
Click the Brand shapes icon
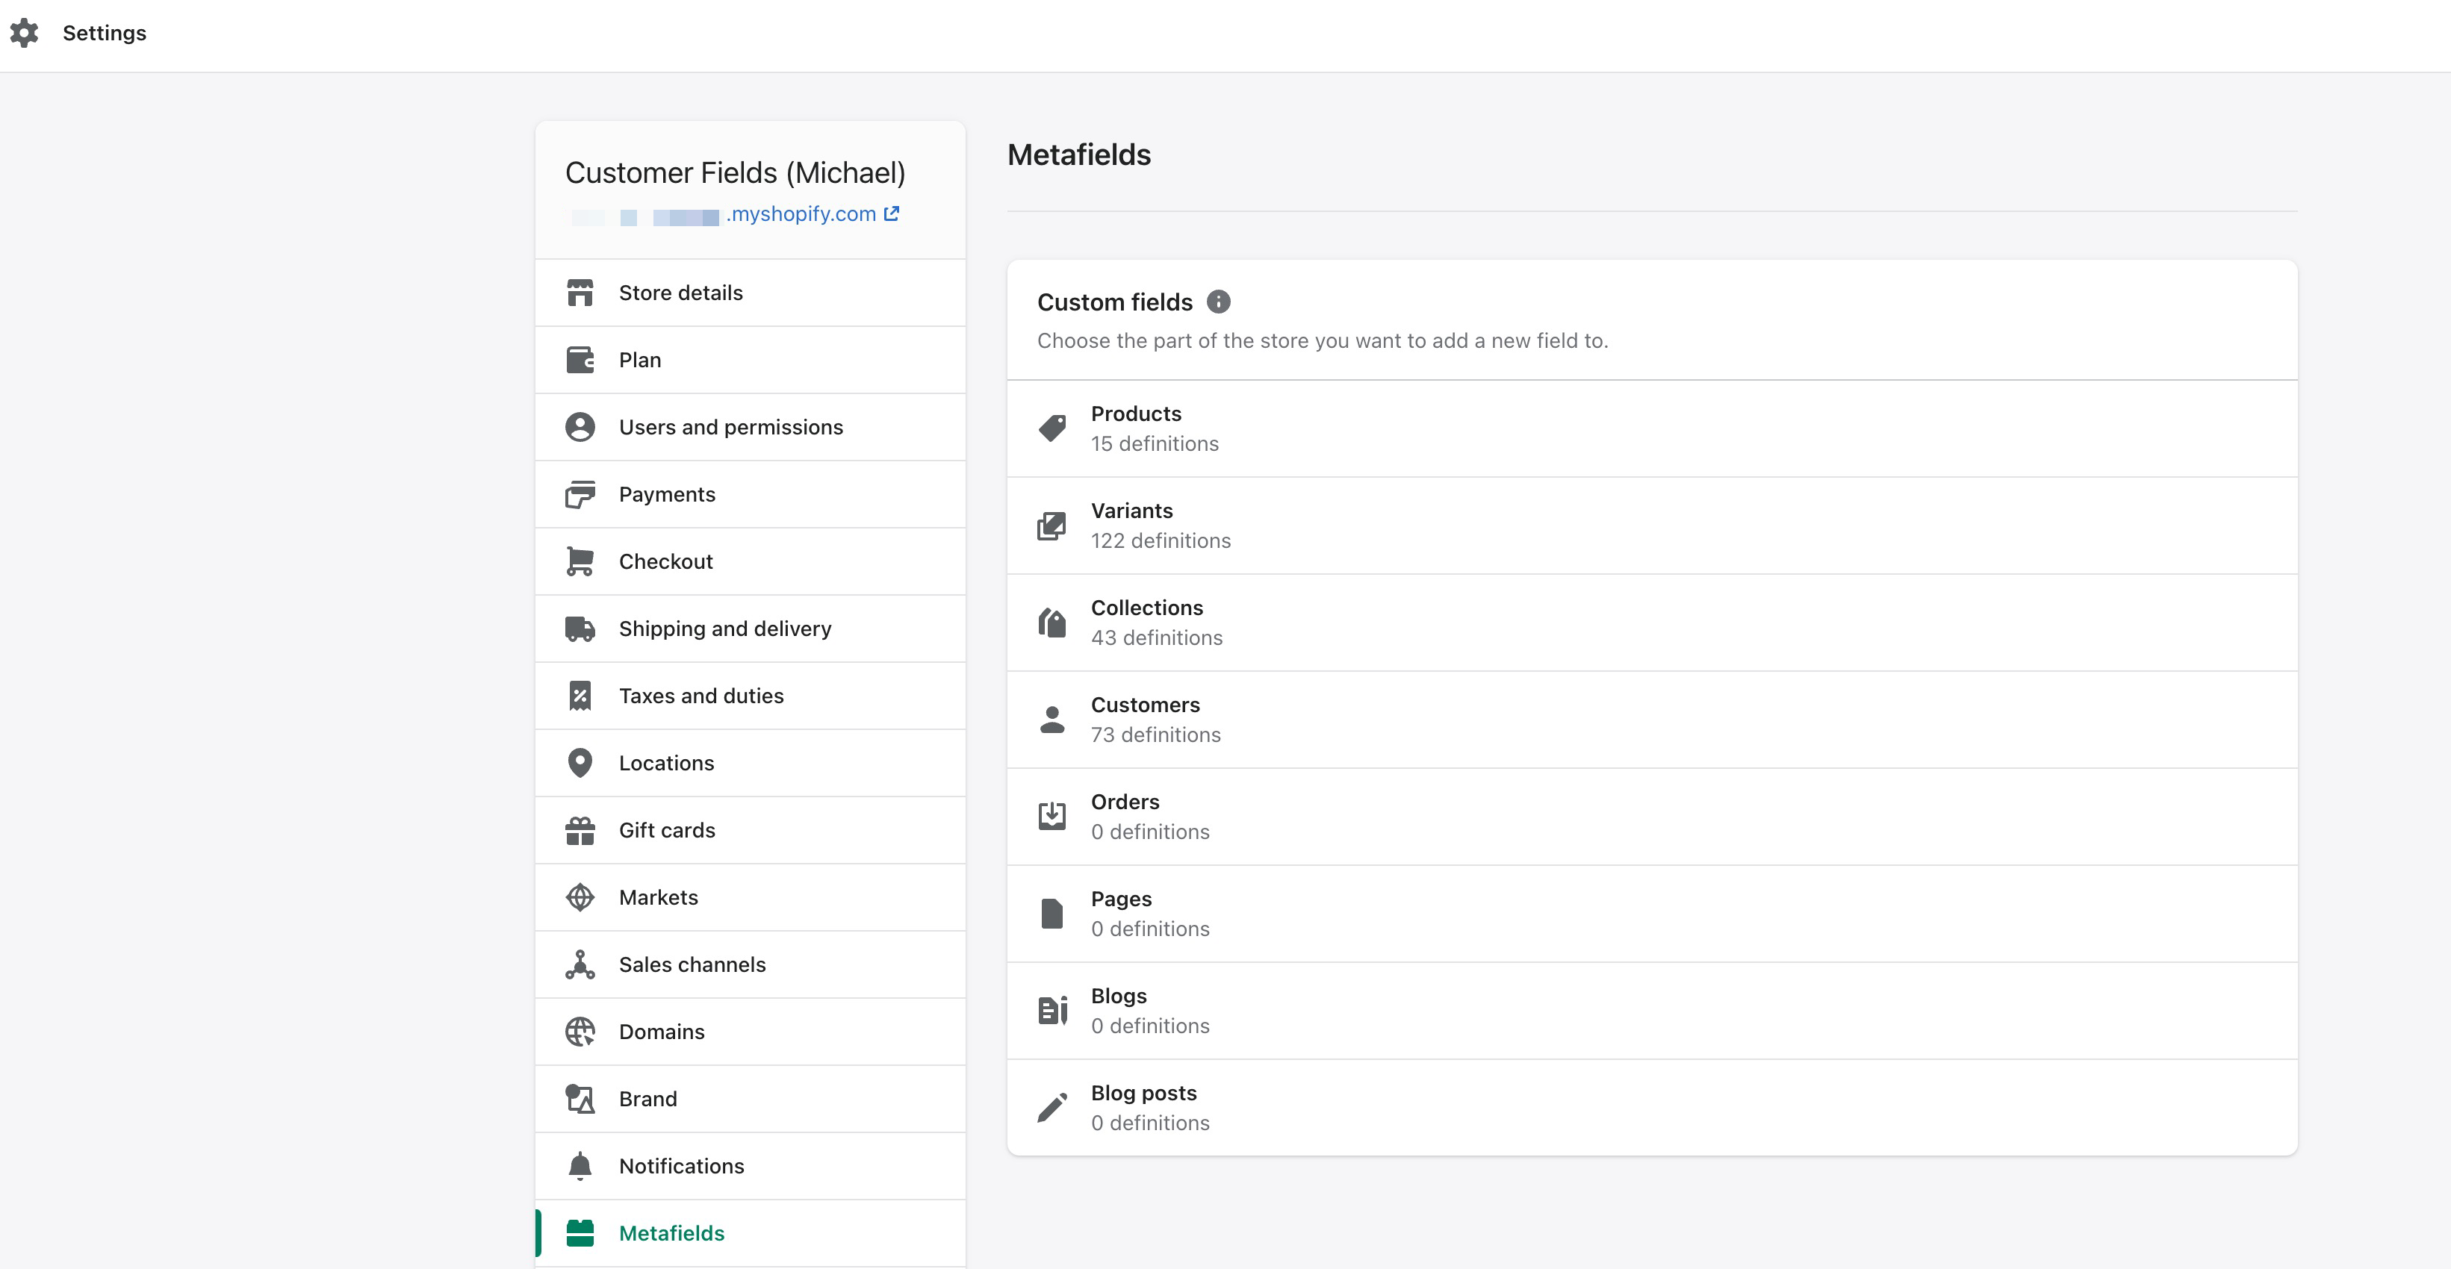580,1099
